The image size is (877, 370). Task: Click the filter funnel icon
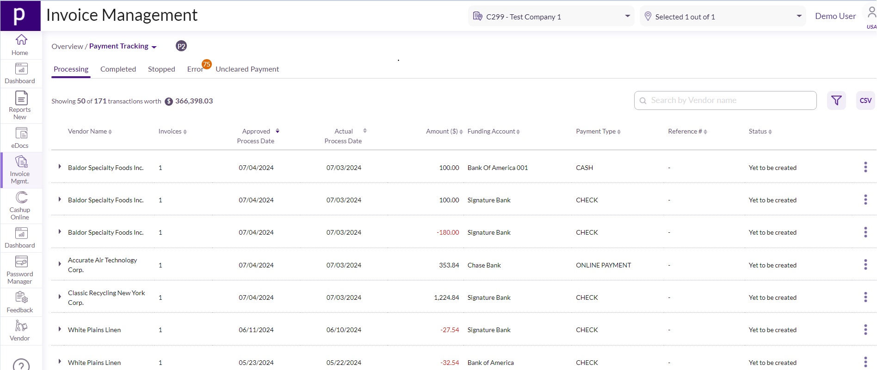(x=836, y=100)
